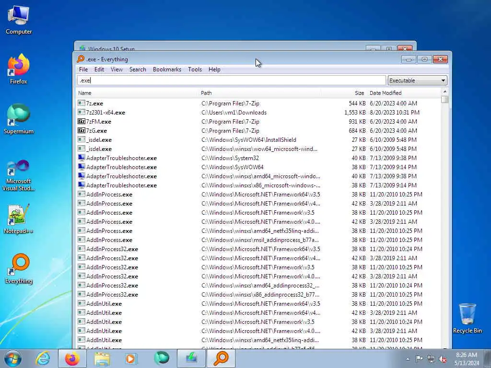The width and height of the screenshot is (491, 368).
Task: Open Microsoft Visual Studio desktop shortcut
Action: [19, 175]
